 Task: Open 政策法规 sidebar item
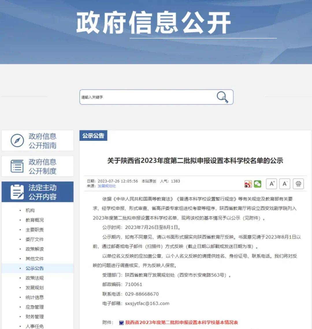pos(35,278)
